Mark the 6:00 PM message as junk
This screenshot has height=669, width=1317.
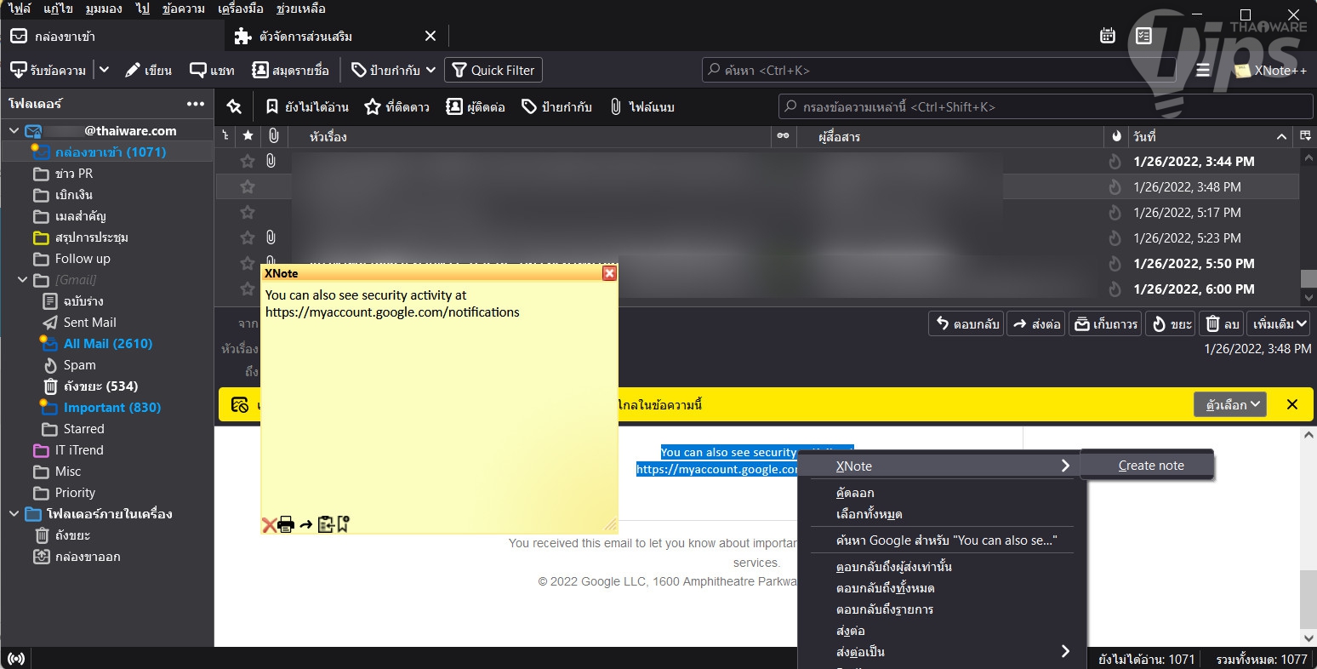point(1115,289)
